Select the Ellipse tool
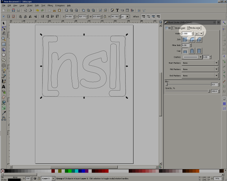Screen dimensions: 227x181 tap(4, 55)
